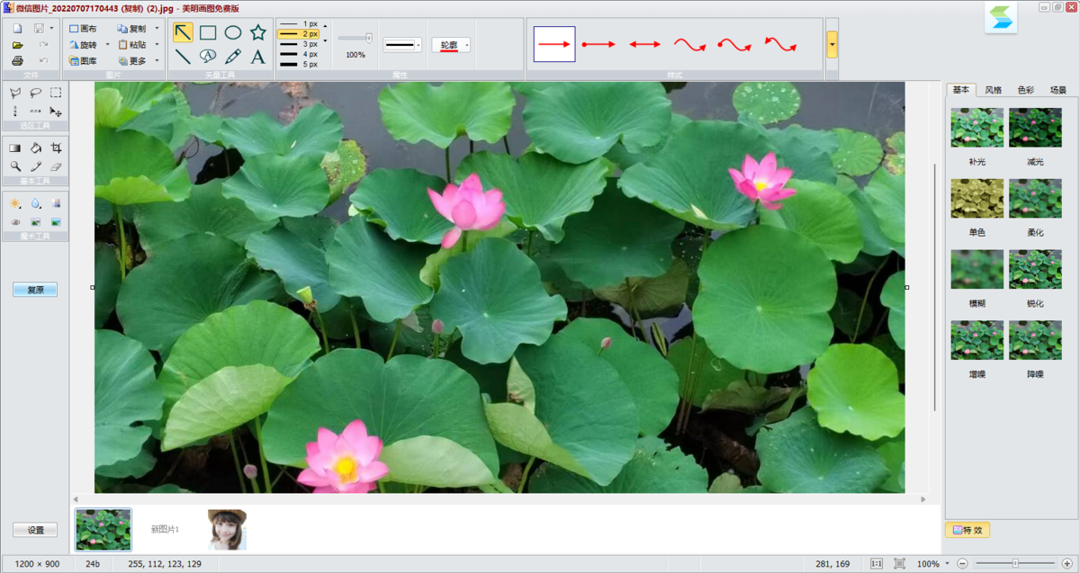Viewport: 1080px width, 573px height.
Task: Click the eraser tool
Action: tap(56, 166)
